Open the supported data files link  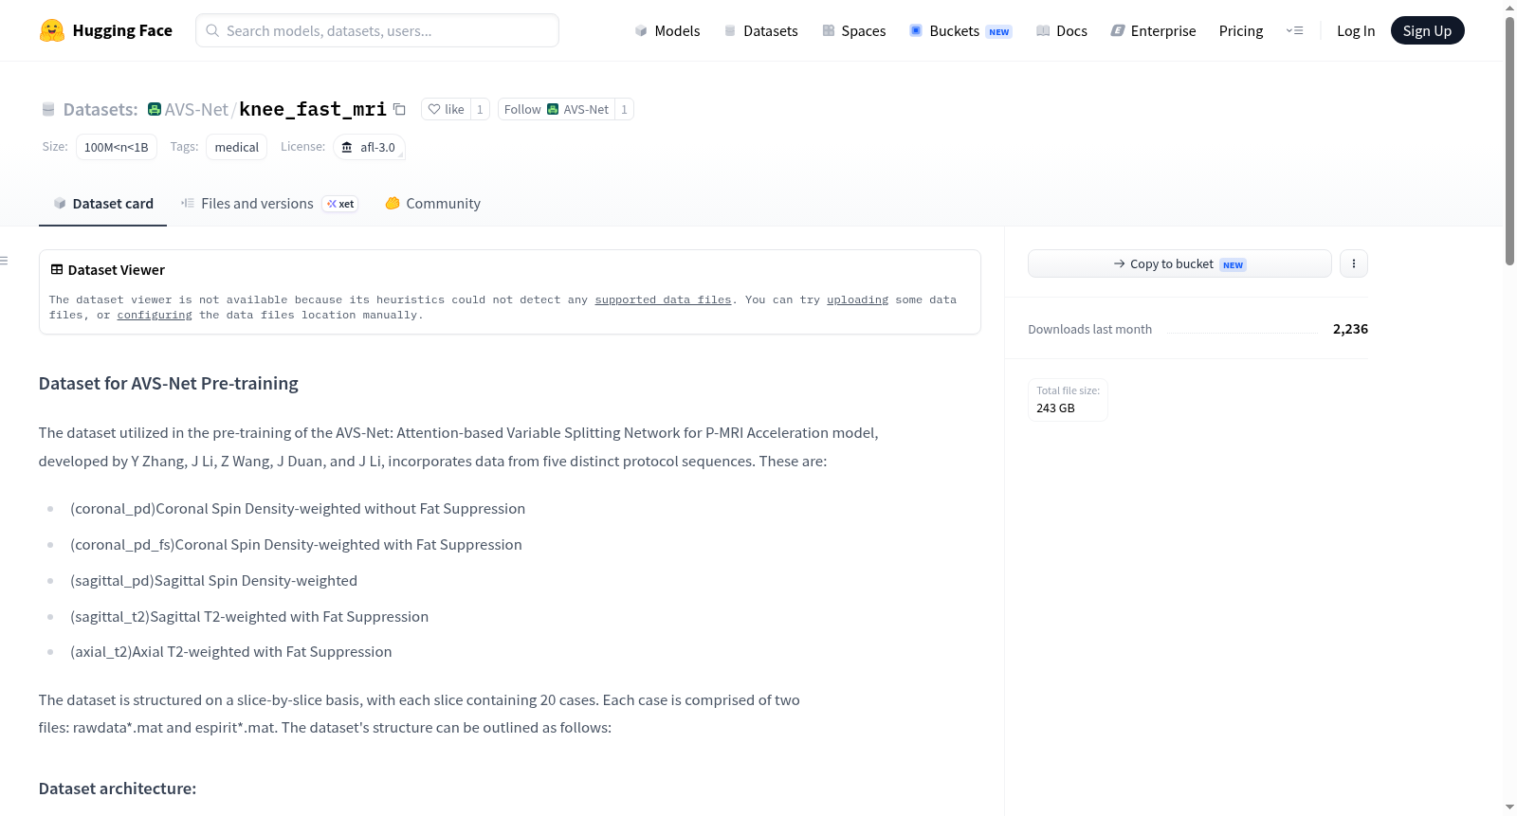click(x=663, y=299)
